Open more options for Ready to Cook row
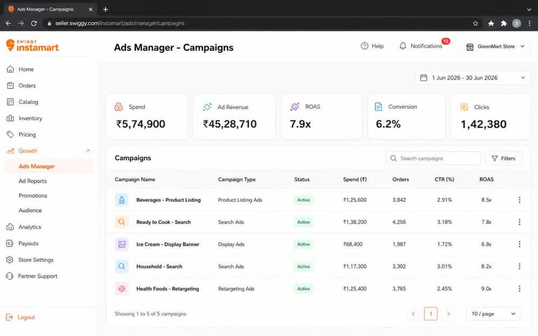This screenshot has height=336, width=538. (520, 222)
